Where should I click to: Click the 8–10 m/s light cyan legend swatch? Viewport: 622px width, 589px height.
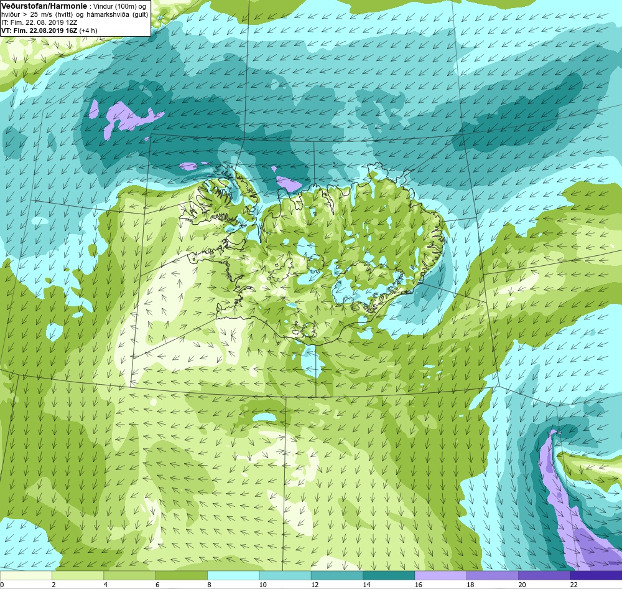pyautogui.click(x=233, y=576)
